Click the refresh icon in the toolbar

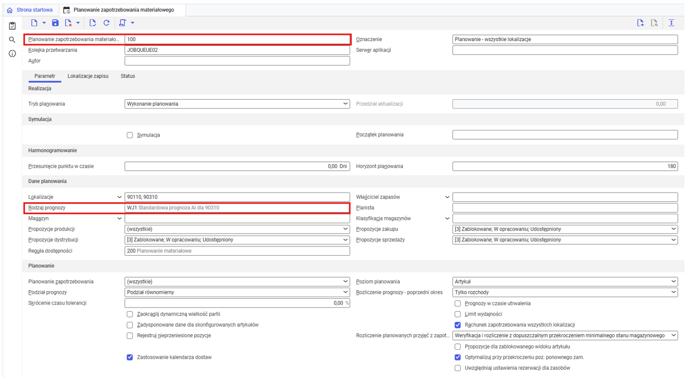click(x=106, y=23)
